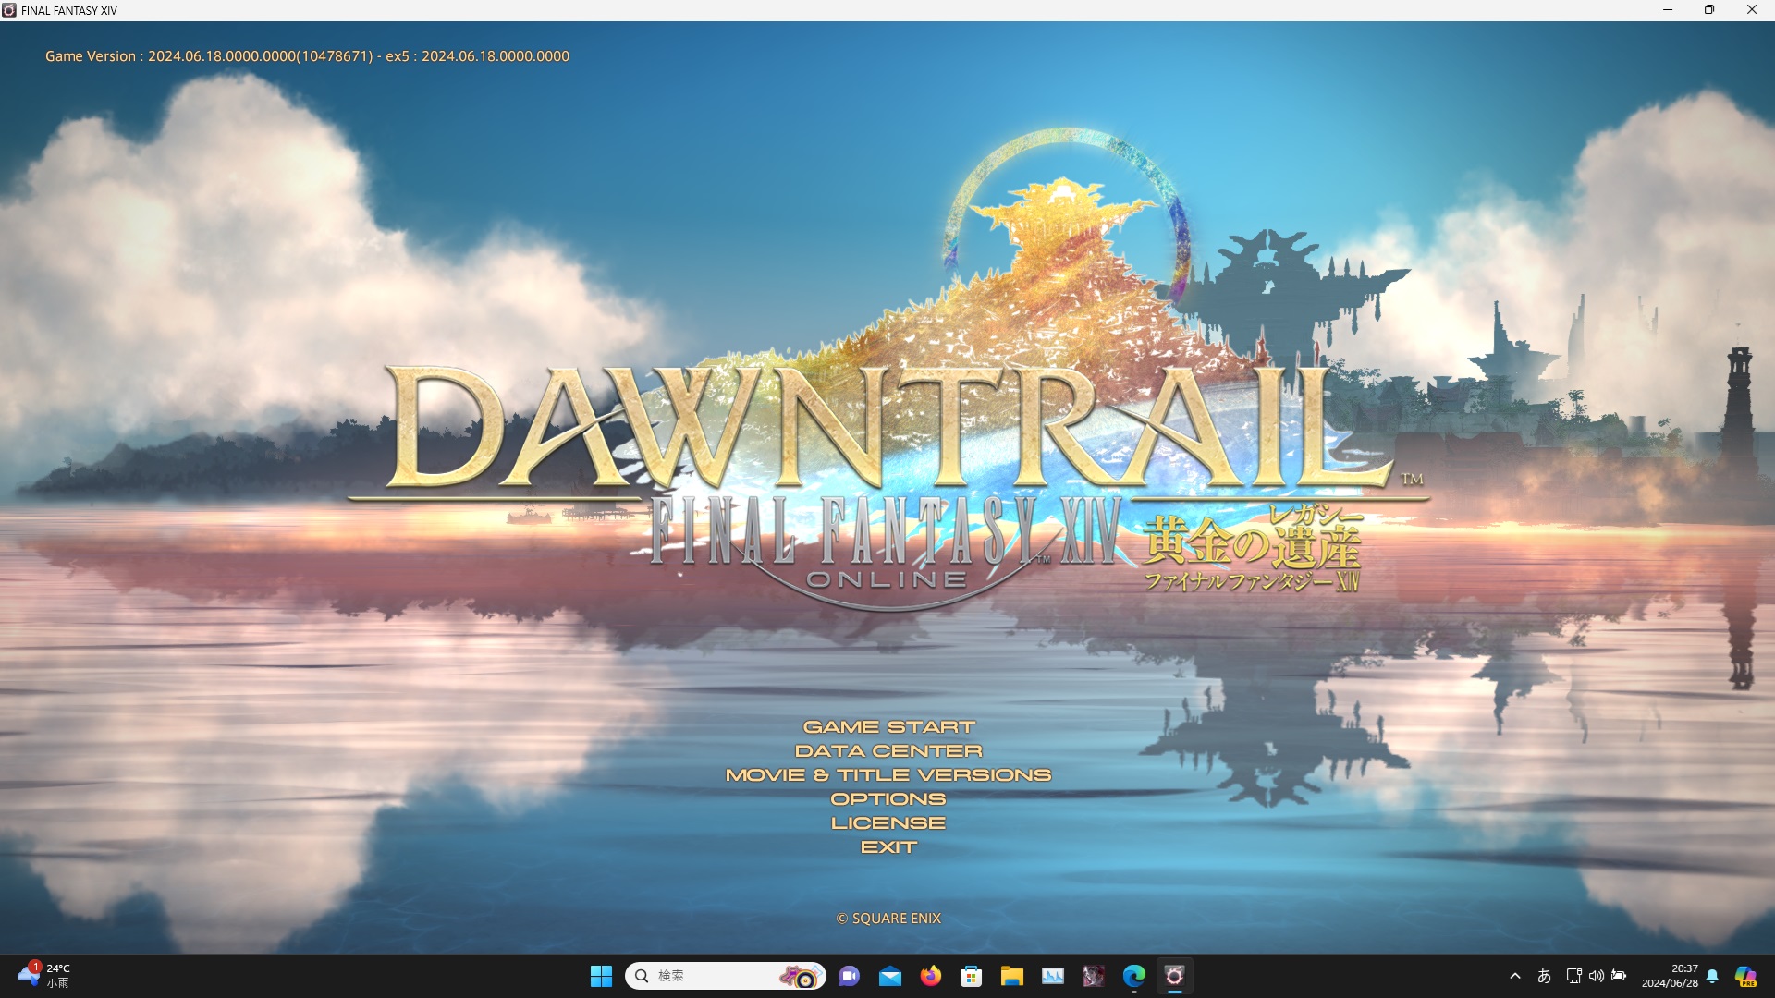Open the volume slider from the speaker icon

point(1597,976)
